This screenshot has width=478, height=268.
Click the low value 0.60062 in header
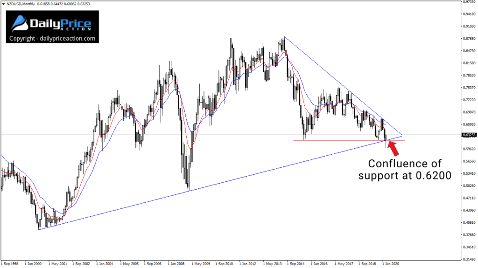(70, 4)
